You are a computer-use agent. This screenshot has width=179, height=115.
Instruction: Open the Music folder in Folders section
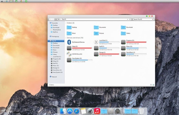(69, 33)
